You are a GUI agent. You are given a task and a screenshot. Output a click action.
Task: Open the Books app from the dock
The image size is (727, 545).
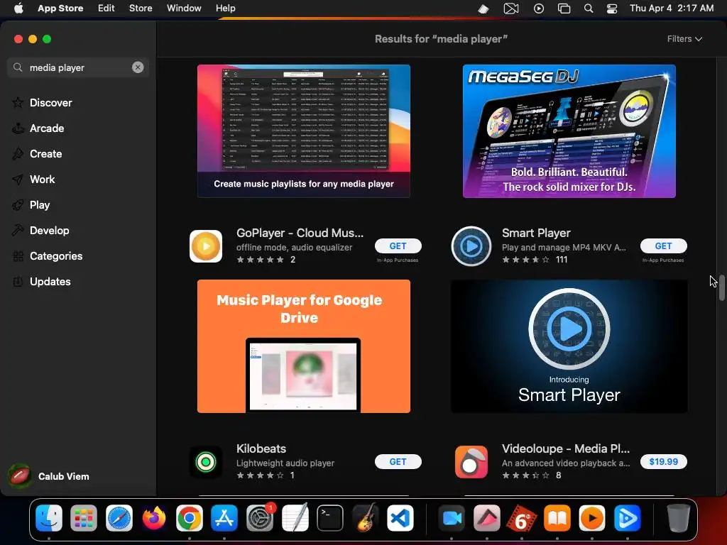557,518
